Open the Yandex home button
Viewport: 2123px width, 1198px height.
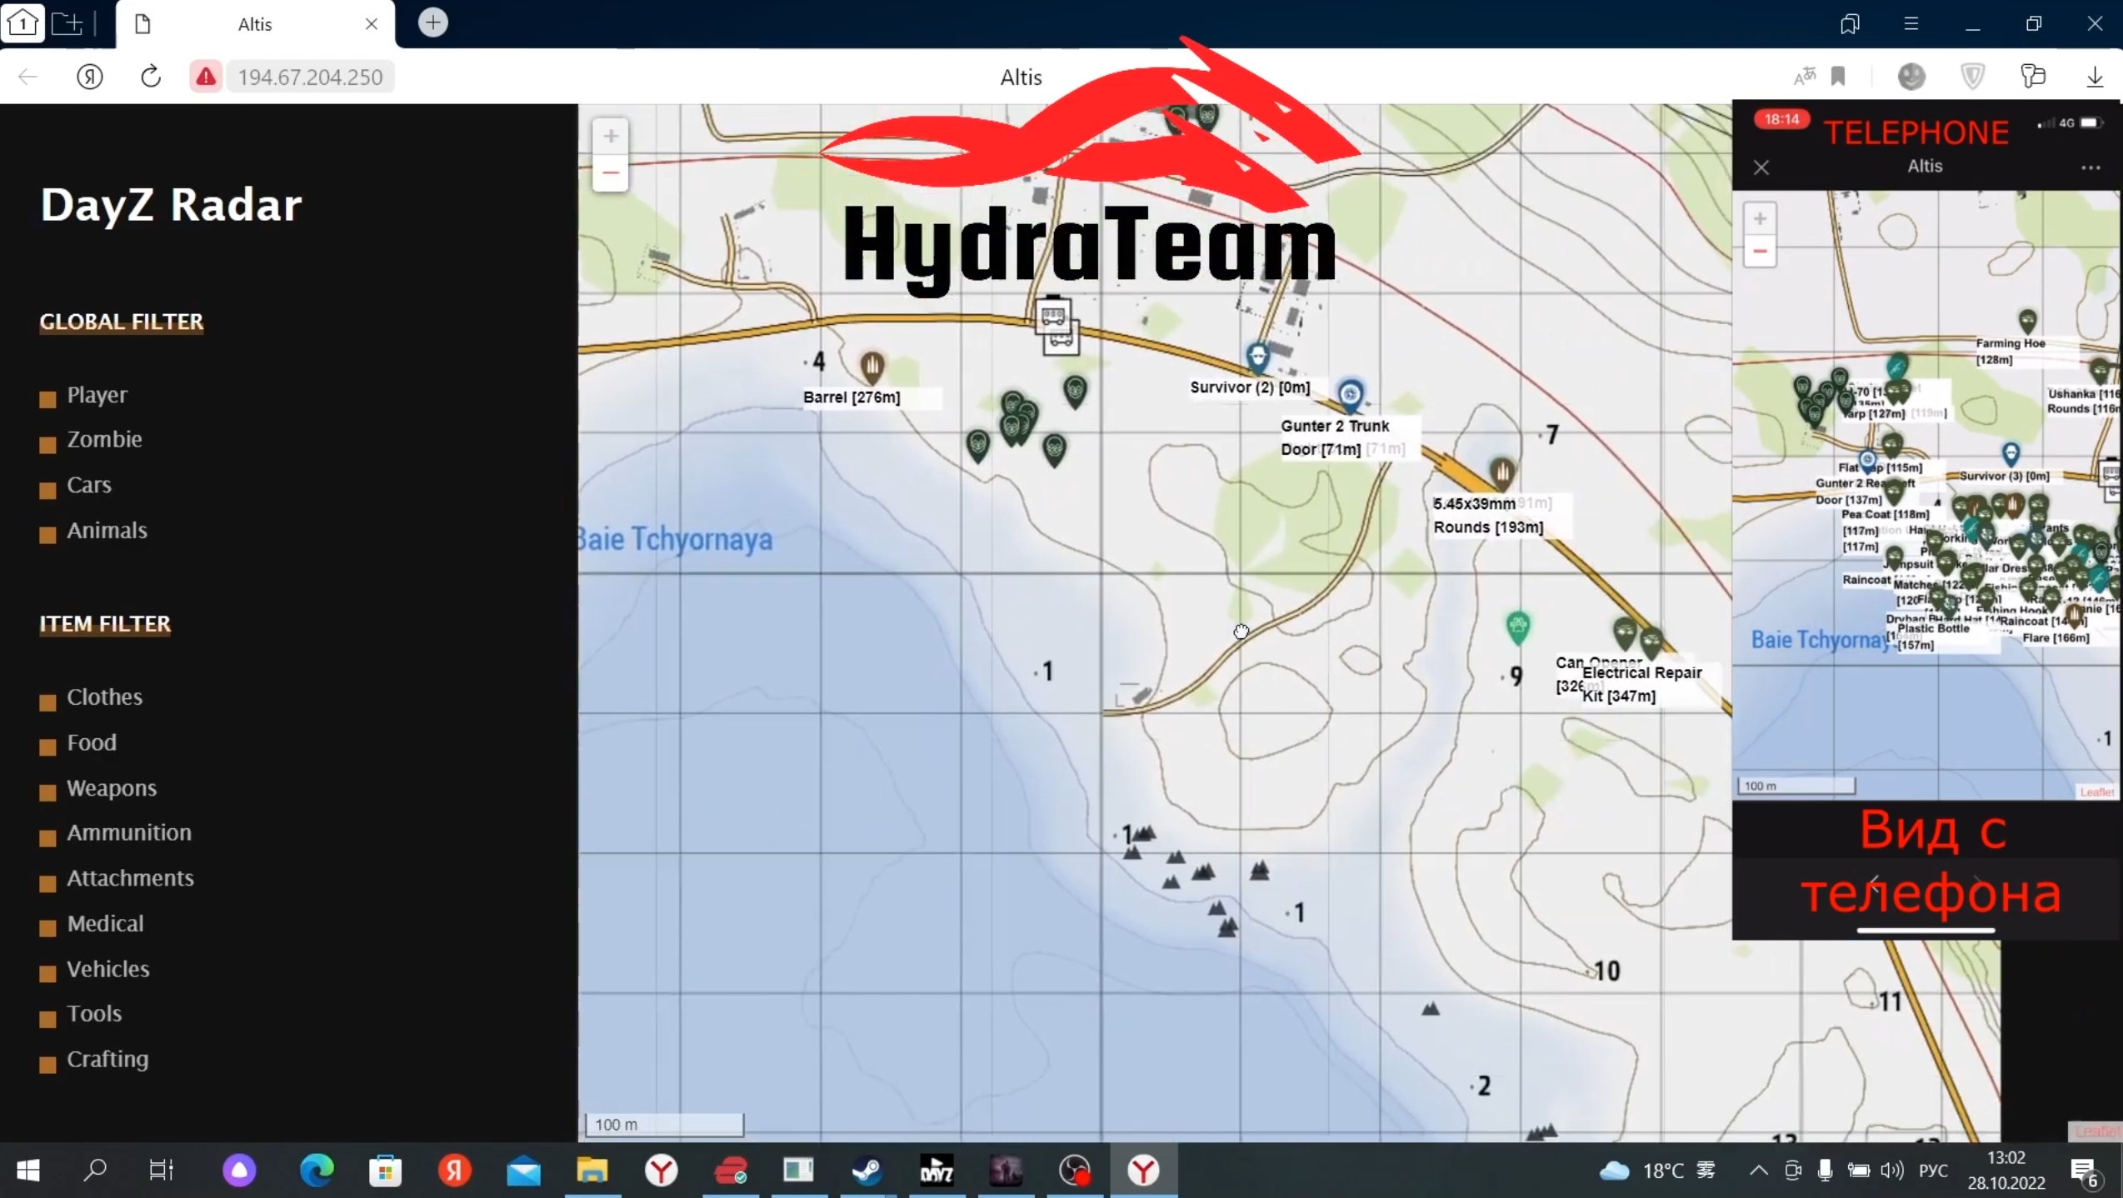click(x=89, y=77)
